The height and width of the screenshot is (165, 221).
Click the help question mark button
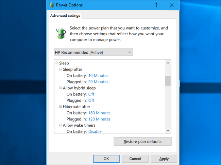click(156, 5)
